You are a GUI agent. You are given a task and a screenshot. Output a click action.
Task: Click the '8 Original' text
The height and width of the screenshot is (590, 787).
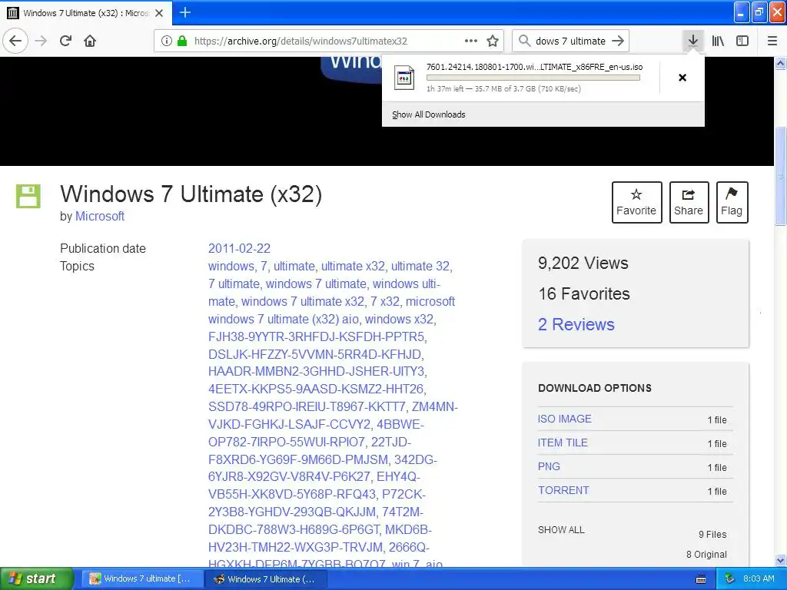click(x=706, y=555)
